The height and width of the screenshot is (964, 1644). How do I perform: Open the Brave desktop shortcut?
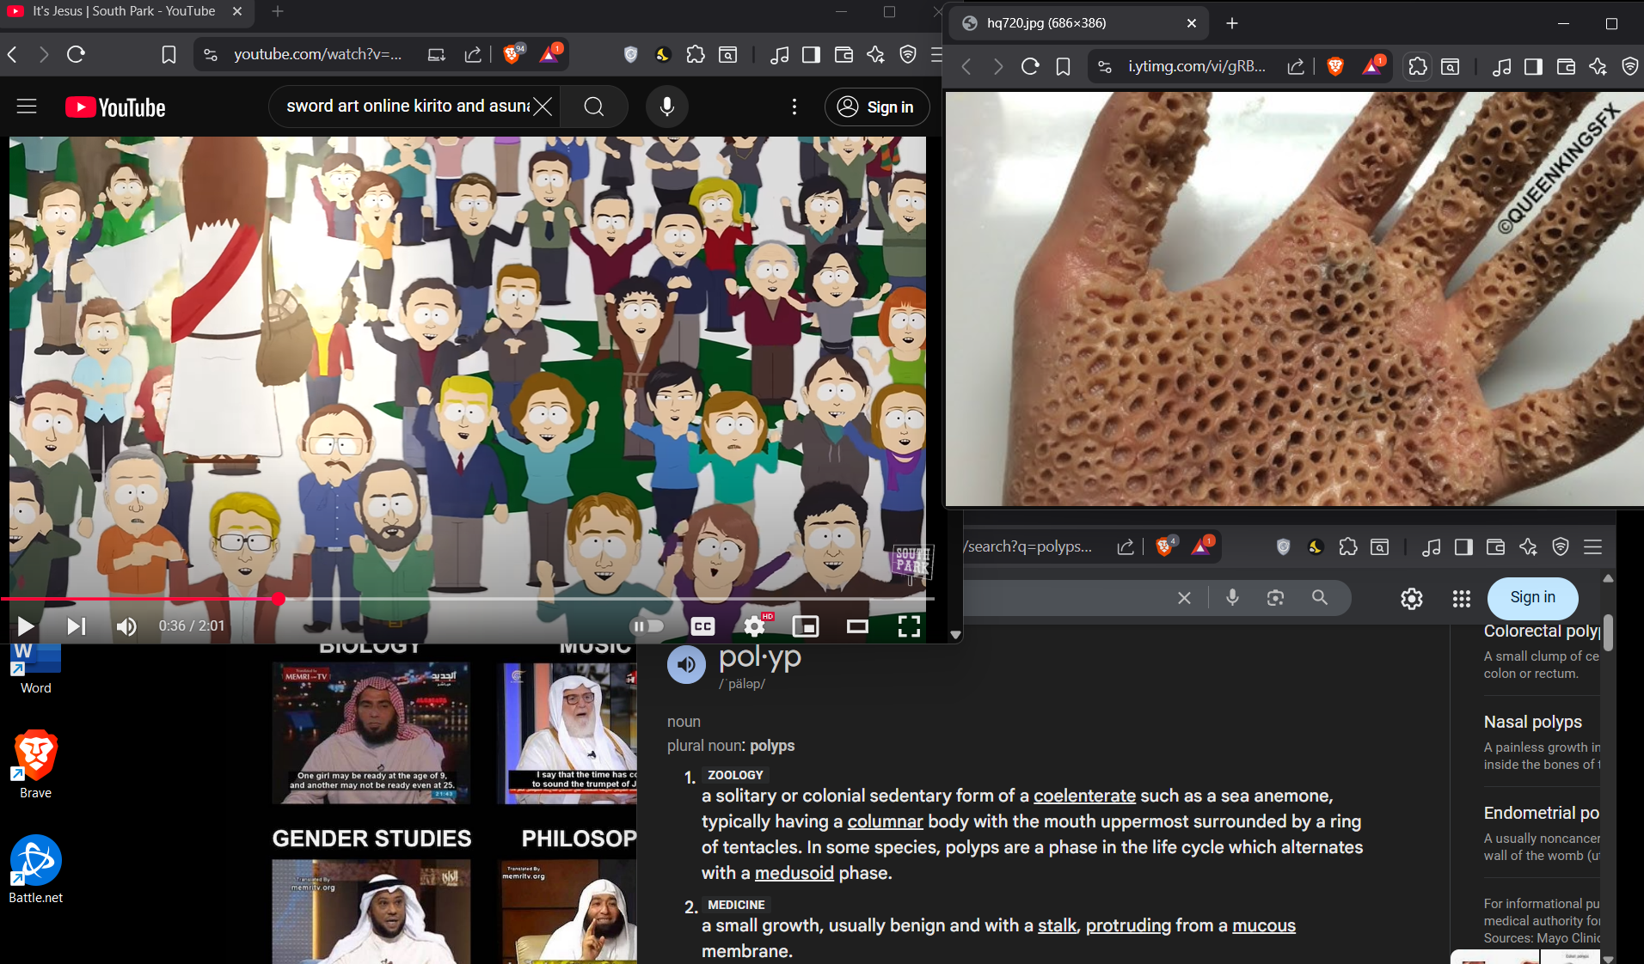click(35, 765)
